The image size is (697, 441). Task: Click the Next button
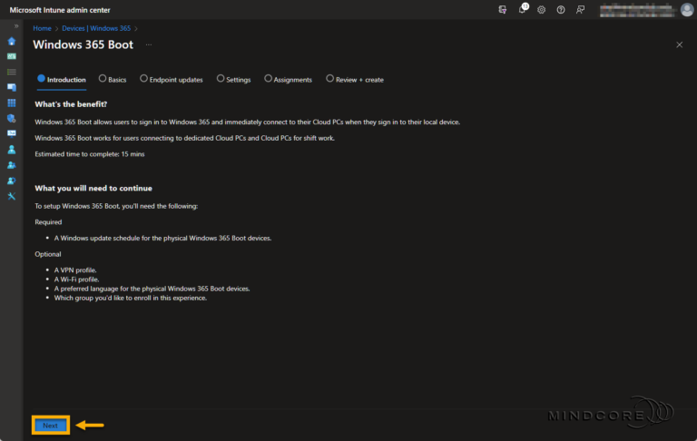click(x=50, y=425)
